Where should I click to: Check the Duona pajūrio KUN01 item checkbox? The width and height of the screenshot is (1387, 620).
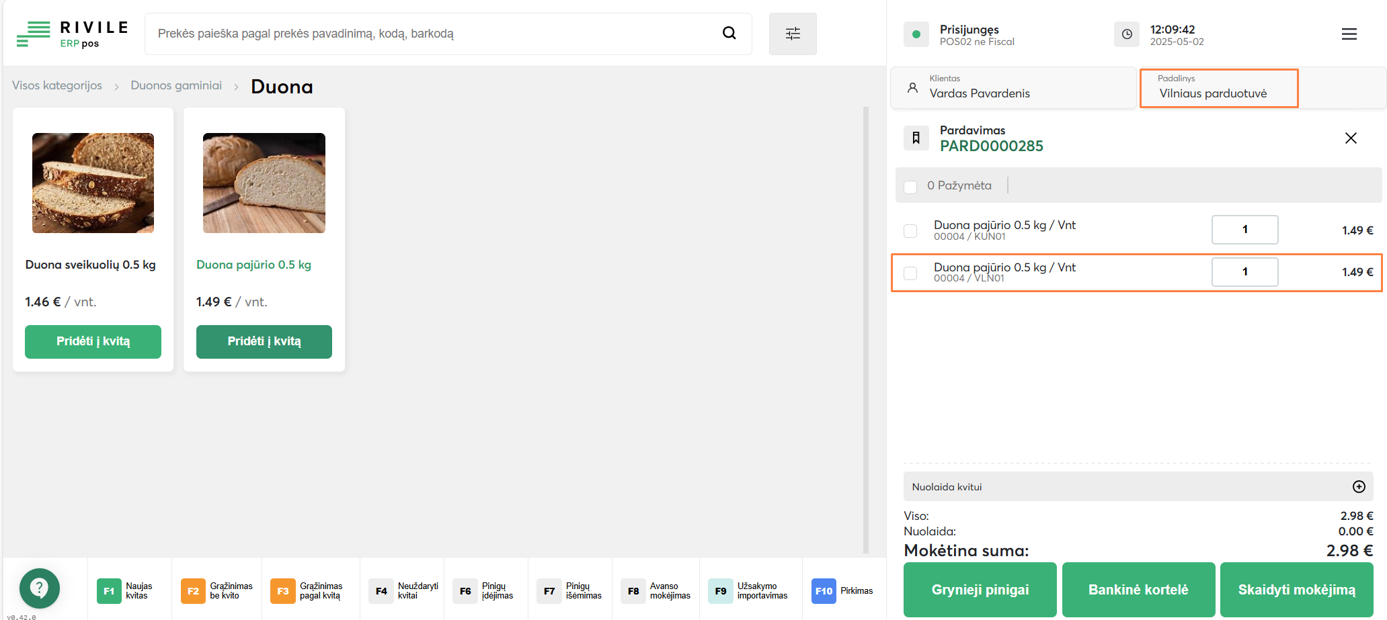coord(910,231)
